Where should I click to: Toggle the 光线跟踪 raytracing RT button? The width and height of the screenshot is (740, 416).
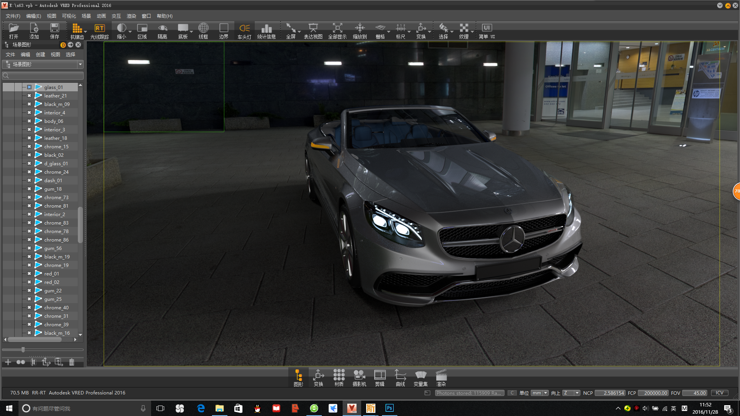click(99, 29)
